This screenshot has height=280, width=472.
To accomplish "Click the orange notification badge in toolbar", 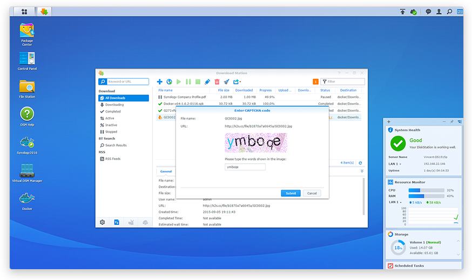I will point(315,82).
